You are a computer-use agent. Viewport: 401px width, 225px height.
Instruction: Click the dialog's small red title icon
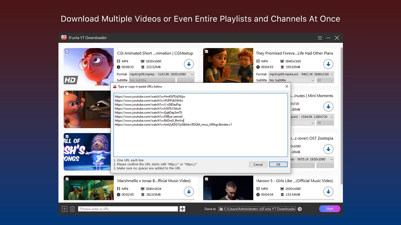[x=115, y=86]
